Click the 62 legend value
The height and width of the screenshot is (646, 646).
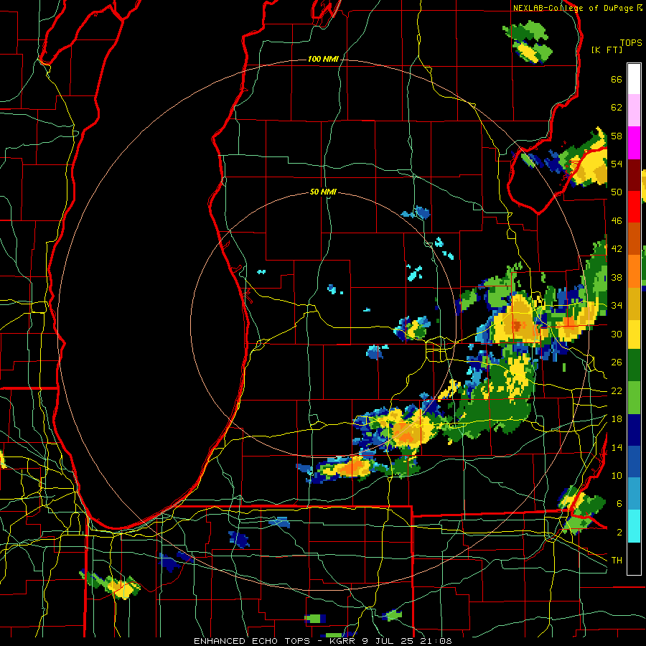pos(617,108)
